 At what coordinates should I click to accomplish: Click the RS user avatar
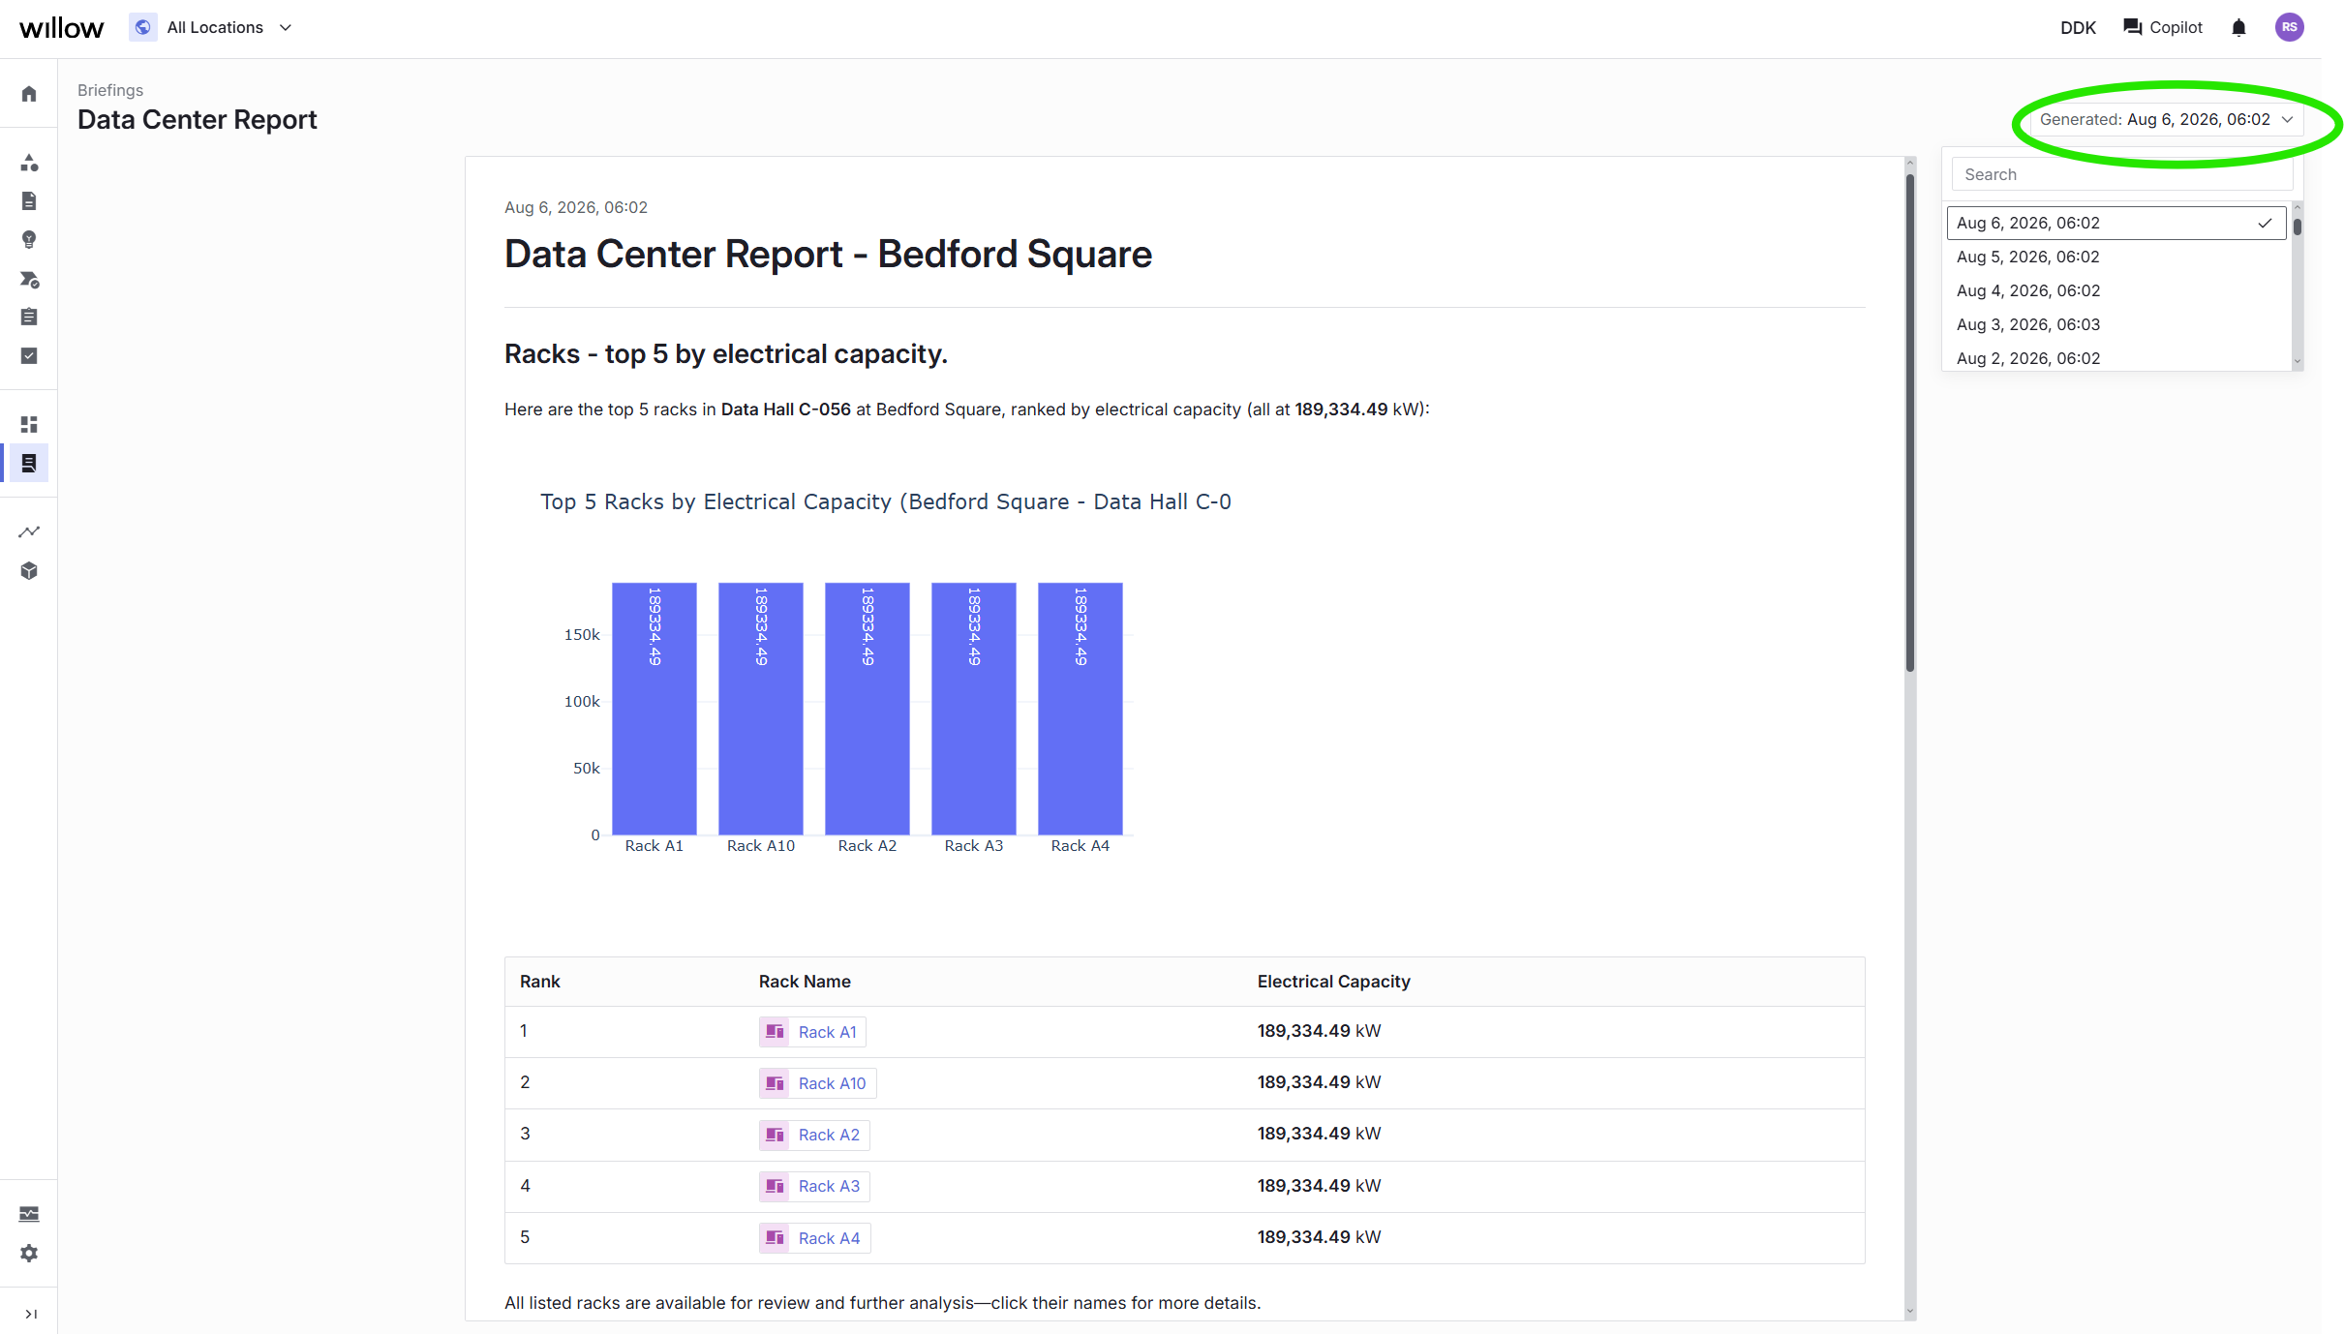[x=2289, y=27]
